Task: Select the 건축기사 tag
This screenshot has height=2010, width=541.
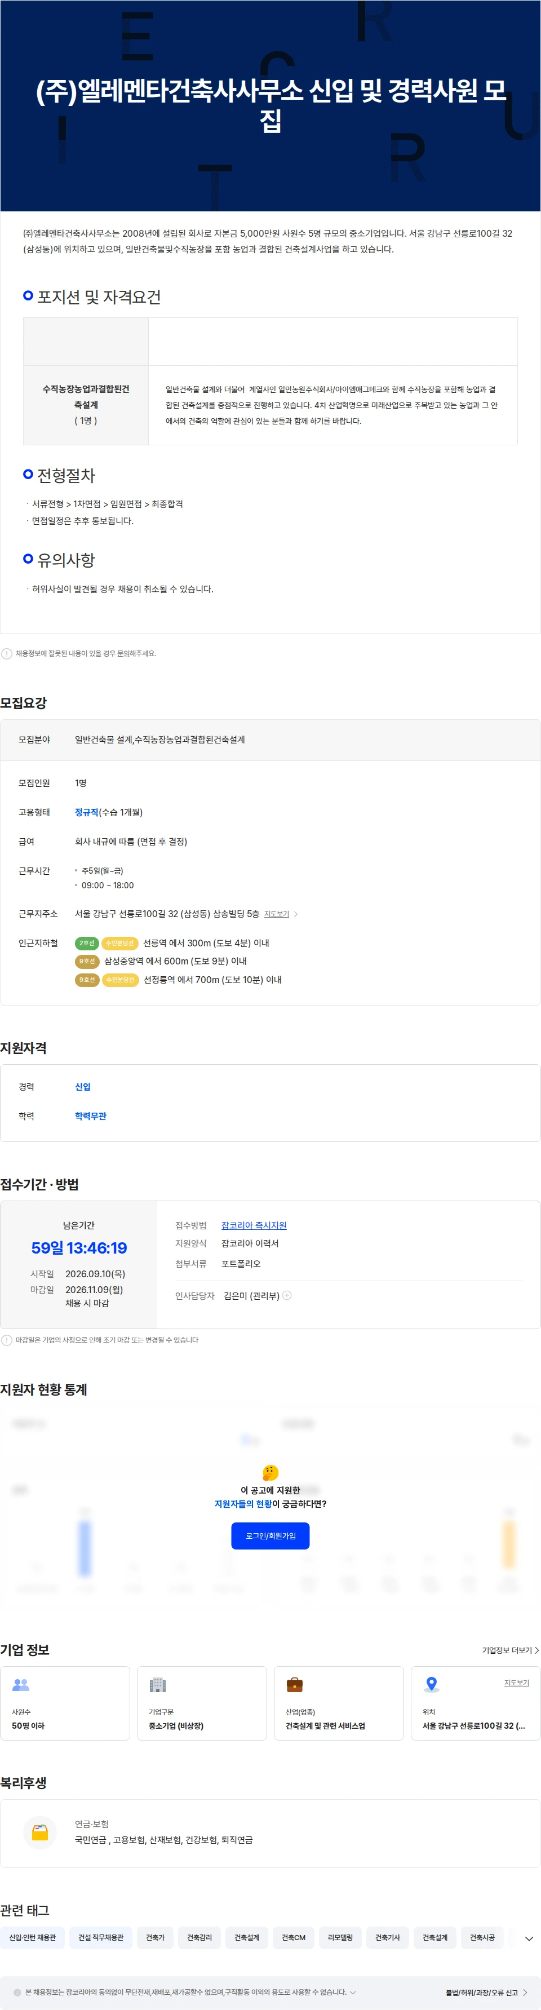Action: (x=387, y=1937)
